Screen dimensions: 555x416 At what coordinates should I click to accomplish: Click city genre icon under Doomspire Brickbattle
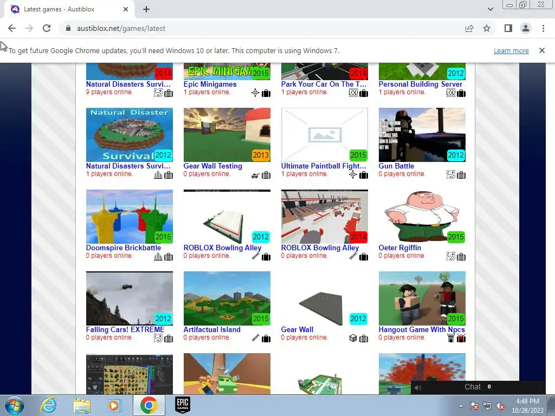pos(158,257)
